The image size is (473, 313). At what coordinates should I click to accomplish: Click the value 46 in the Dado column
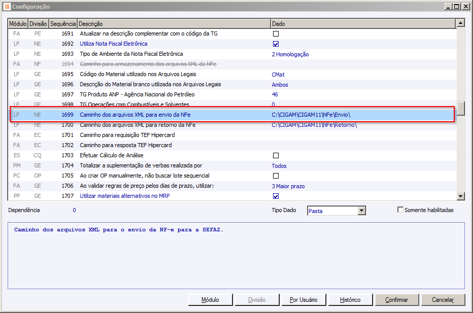point(275,95)
